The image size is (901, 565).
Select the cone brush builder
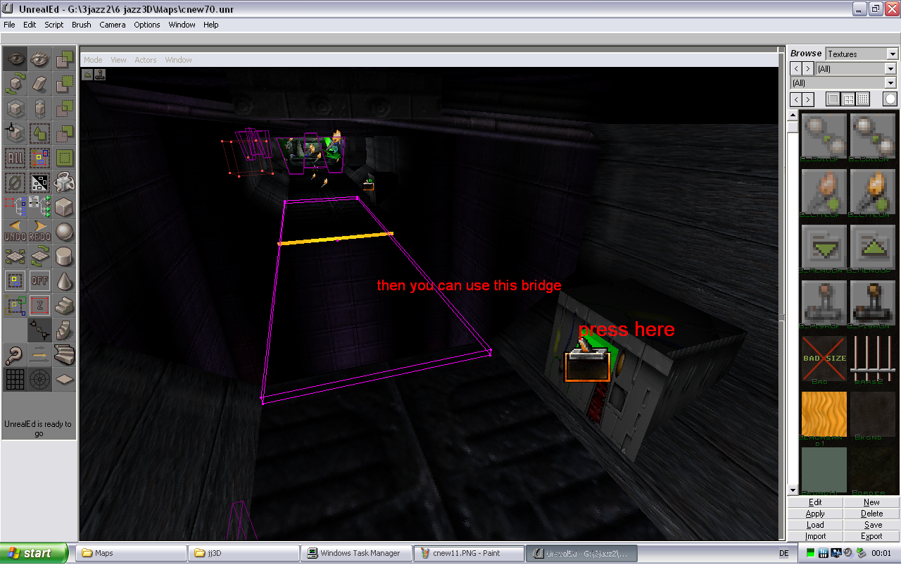pos(65,280)
